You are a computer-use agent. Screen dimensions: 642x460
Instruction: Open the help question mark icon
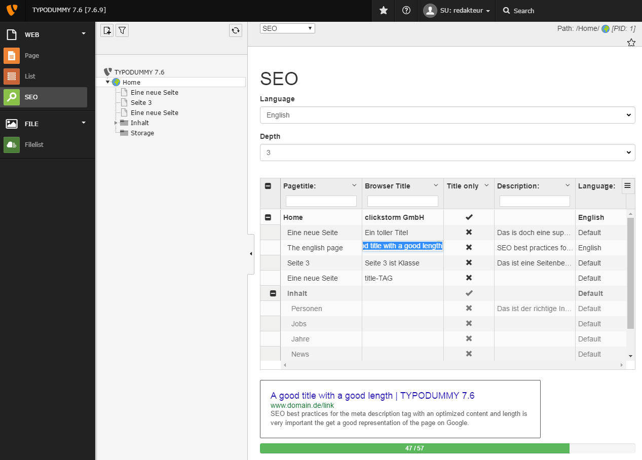[406, 11]
